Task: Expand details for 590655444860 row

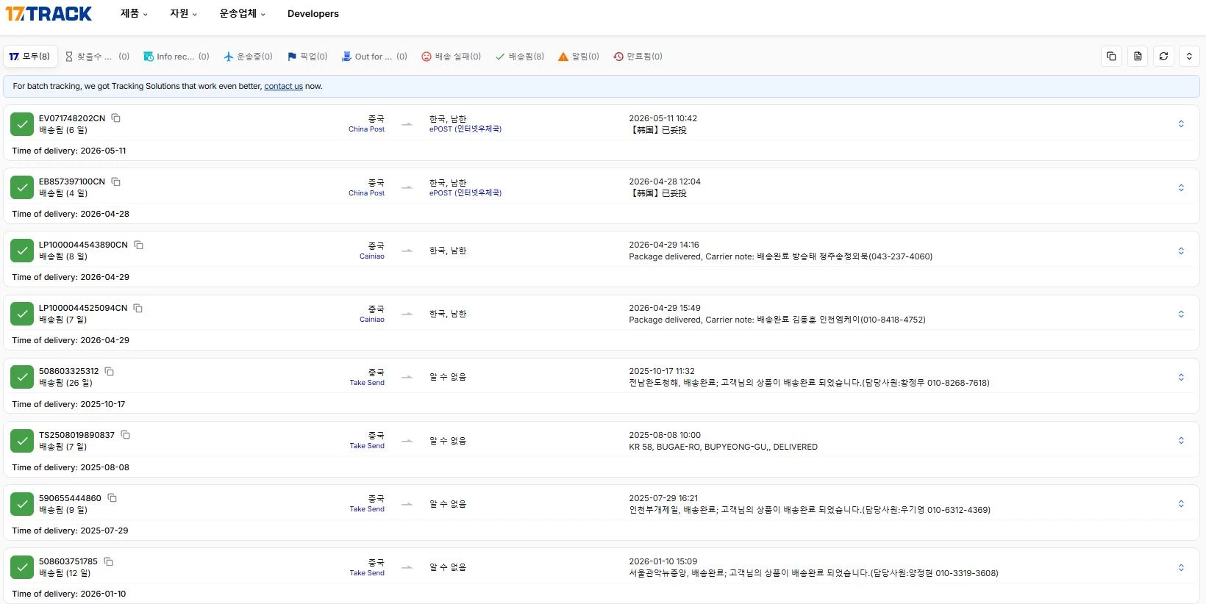Action: click(x=1181, y=504)
